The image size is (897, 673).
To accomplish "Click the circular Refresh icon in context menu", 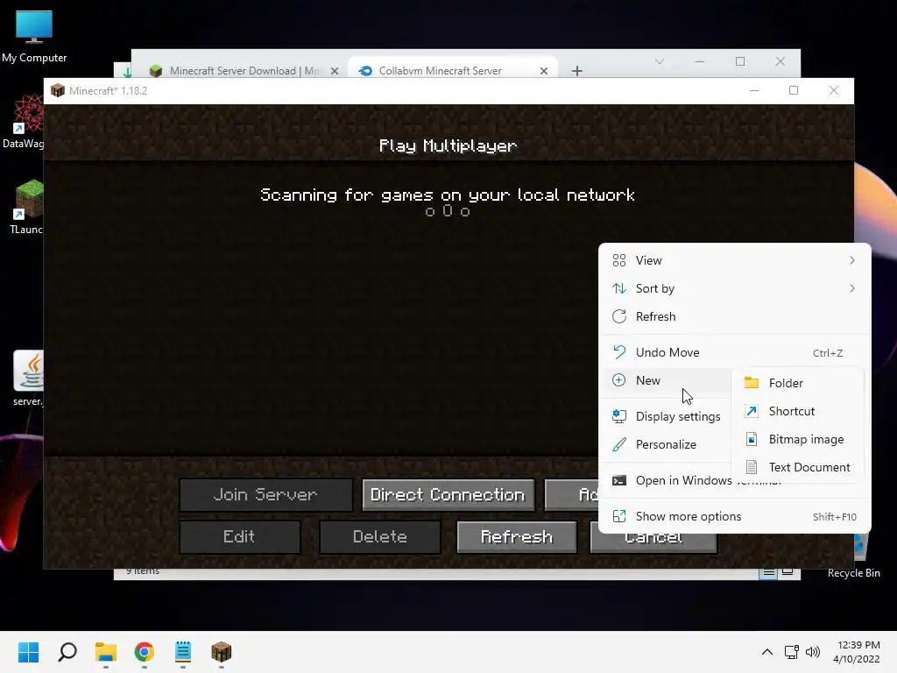I will [x=619, y=316].
